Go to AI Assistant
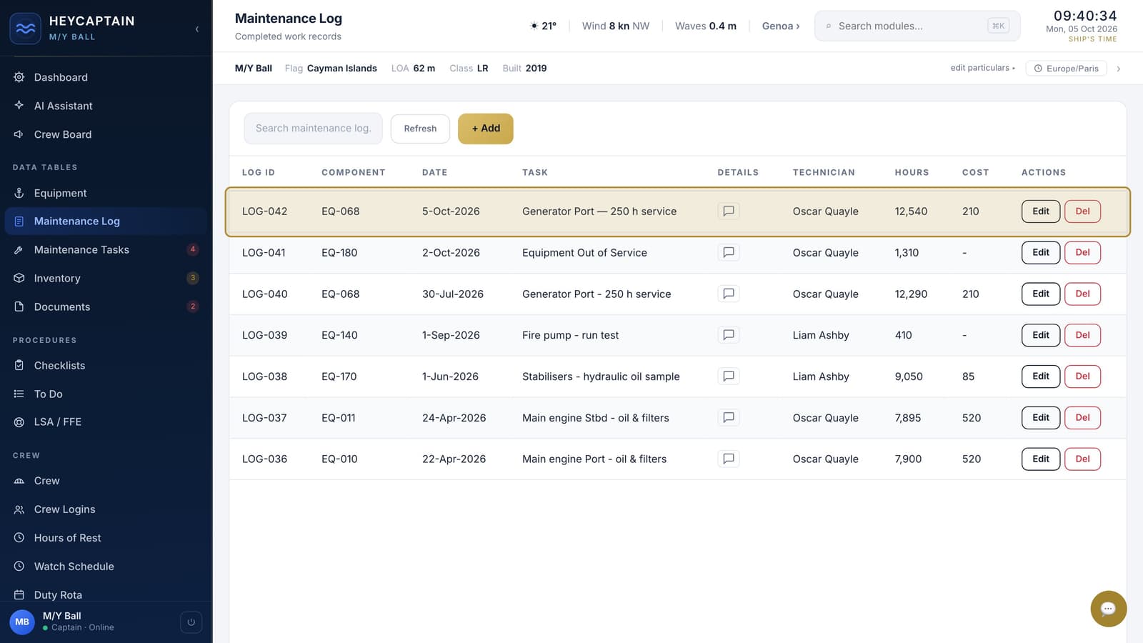1143x643 pixels. tap(106, 106)
